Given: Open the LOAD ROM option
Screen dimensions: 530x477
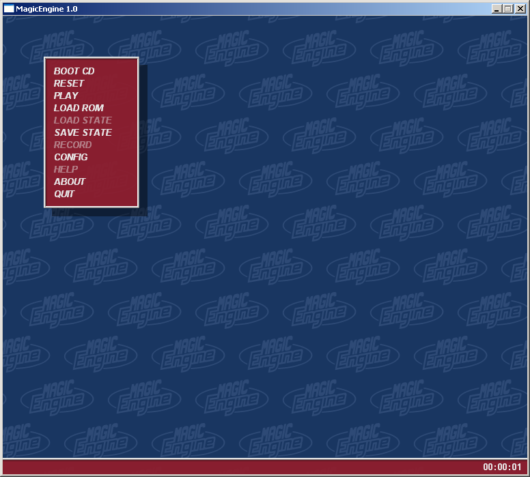Looking at the screenshot, I should (79, 108).
